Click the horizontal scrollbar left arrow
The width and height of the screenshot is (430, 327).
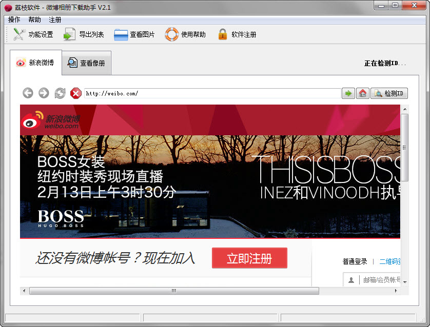(24, 291)
